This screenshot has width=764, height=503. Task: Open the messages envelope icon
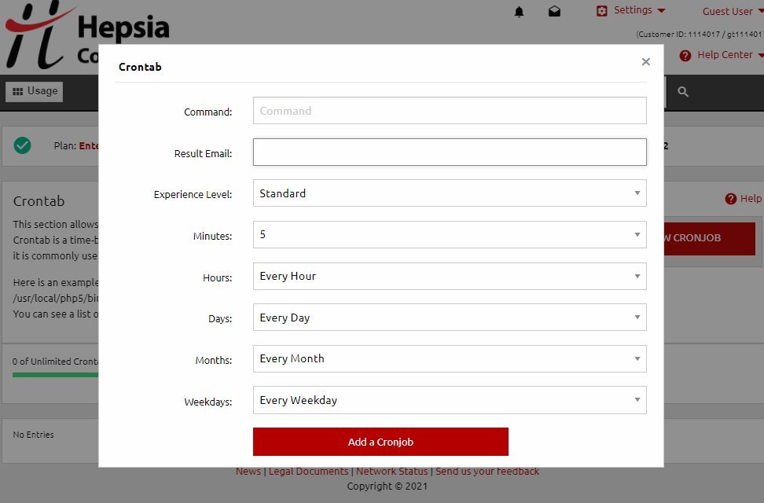coord(554,12)
